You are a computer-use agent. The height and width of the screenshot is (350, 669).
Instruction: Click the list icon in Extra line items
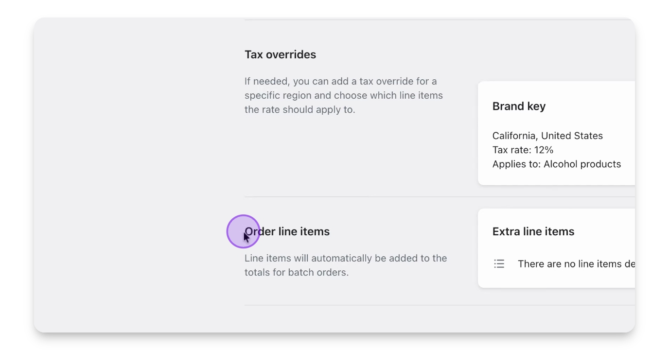click(x=499, y=264)
